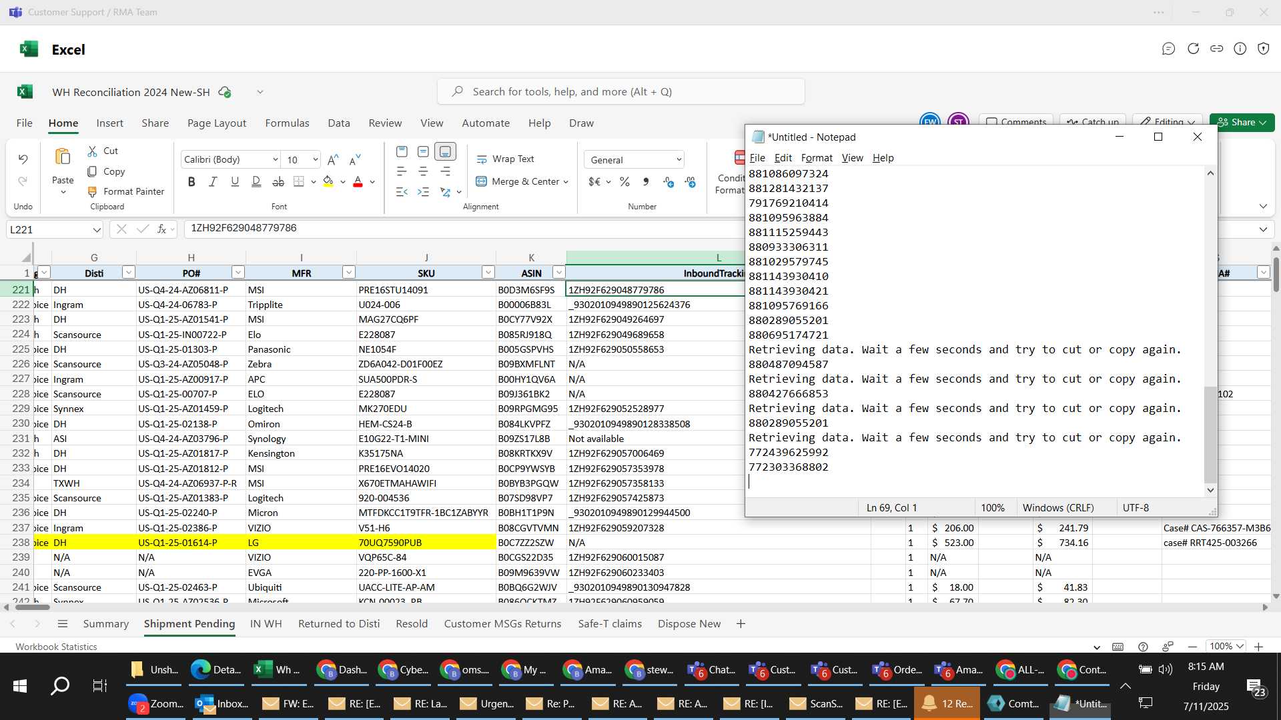Click Workbook Statistics in status bar
This screenshot has width=1281, height=720.
[x=56, y=647]
